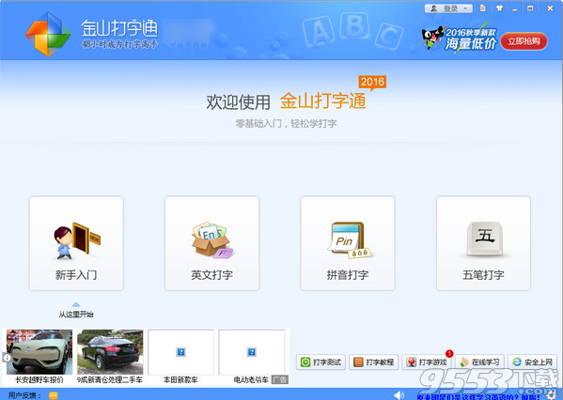Click the 长安越野车报价 car thumbnail

39,352
